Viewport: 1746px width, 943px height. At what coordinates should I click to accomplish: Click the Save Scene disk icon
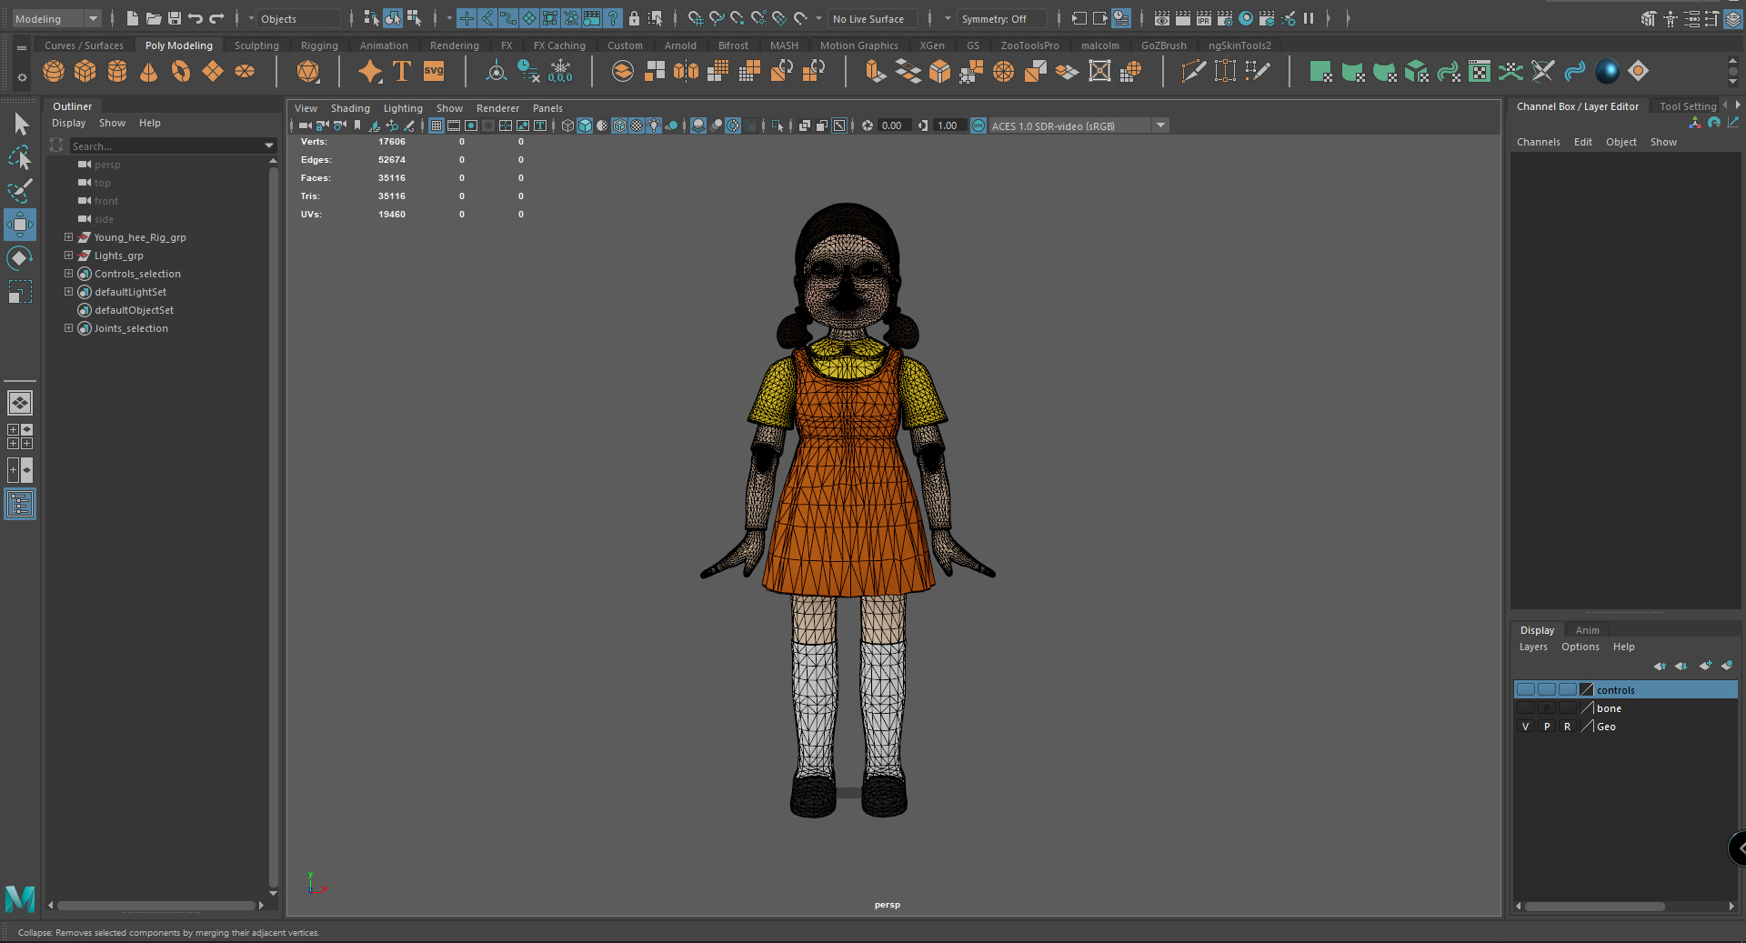coord(175,18)
